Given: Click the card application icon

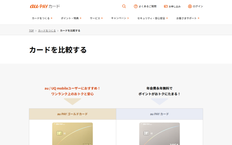Looking at the screenshot, I should pyautogui.click(x=166, y=6).
